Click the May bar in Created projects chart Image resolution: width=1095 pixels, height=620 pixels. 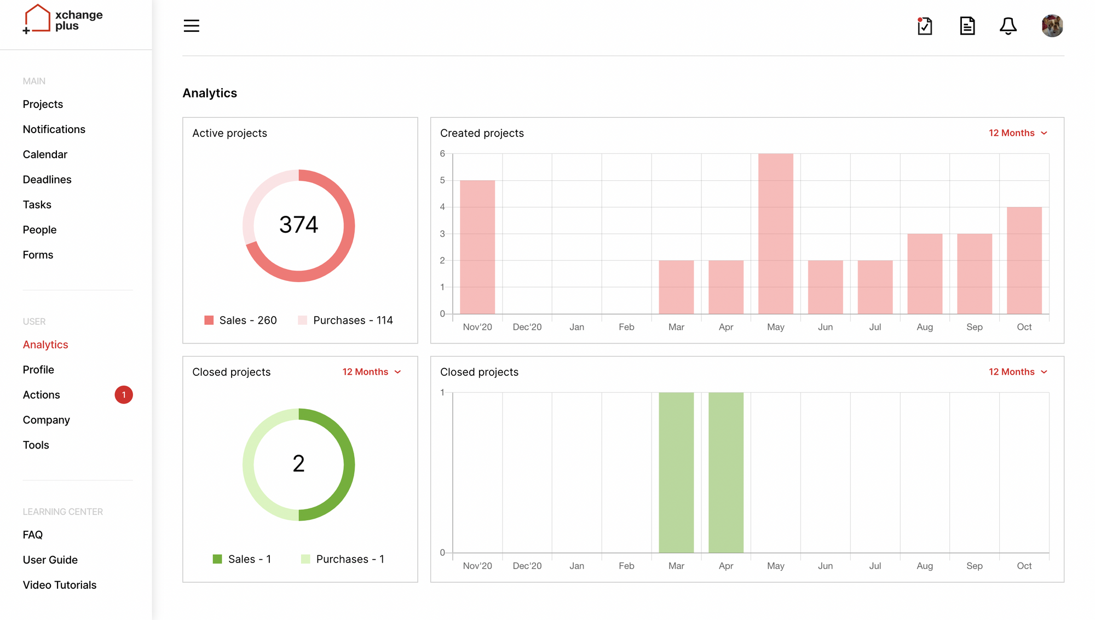point(775,234)
